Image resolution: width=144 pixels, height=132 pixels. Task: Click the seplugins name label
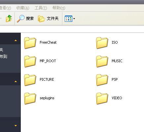[47, 98]
